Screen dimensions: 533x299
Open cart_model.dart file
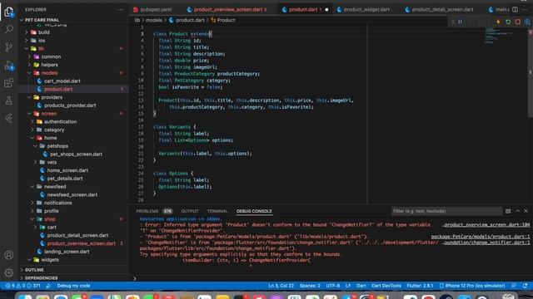coord(62,81)
